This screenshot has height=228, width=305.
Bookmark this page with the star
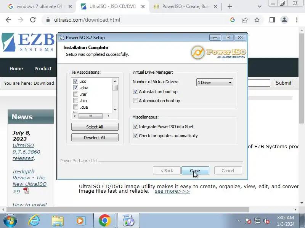click(x=257, y=20)
